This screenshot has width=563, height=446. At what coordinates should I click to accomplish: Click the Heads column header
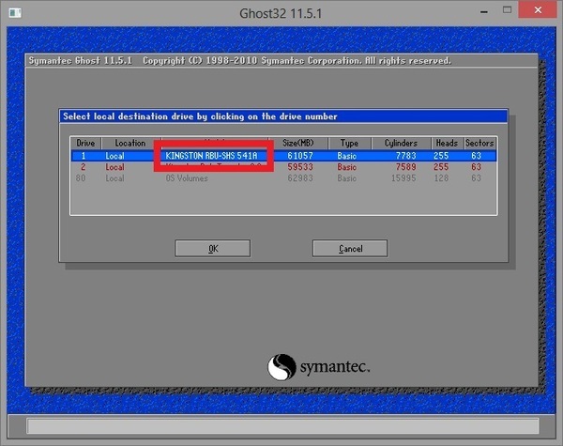click(446, 143)
